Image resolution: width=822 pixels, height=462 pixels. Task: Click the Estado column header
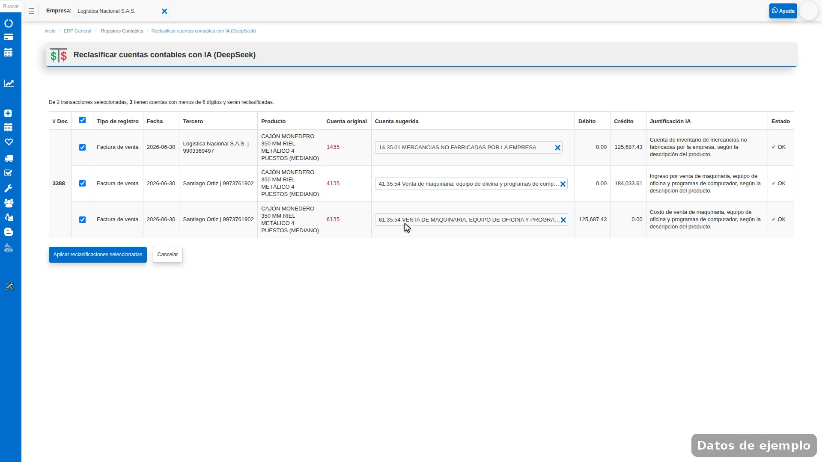pyautogui.click(x=781, y=121)
